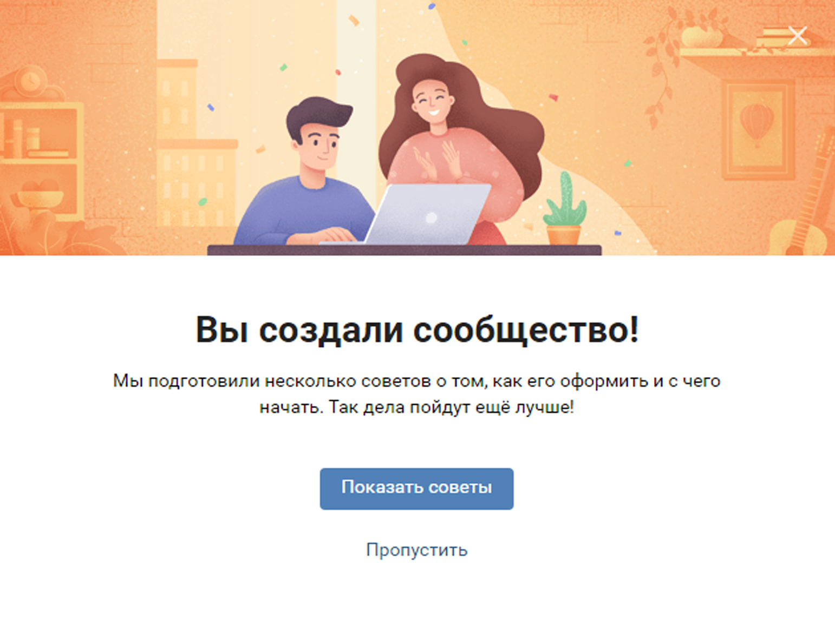
Task: Click the 'Показать советы' button
Action: click(x=416, y=488)
